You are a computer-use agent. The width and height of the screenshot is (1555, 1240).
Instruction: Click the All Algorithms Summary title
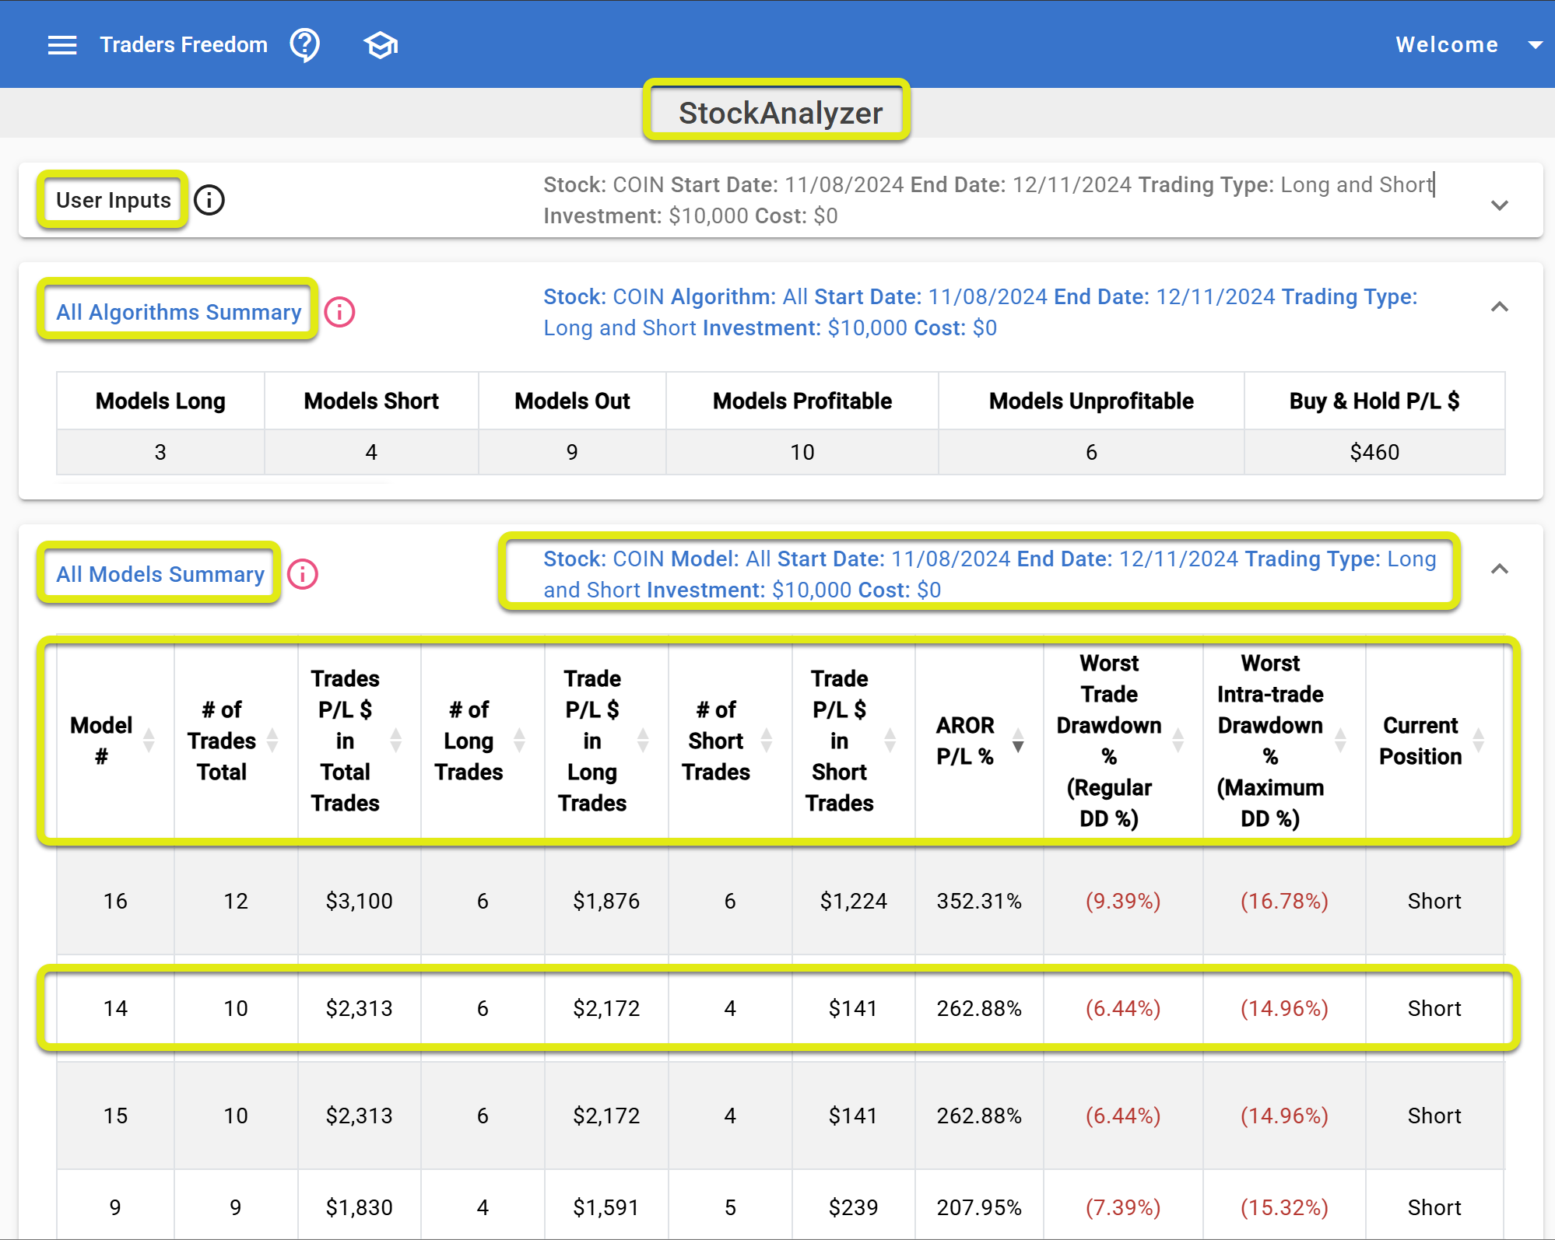click(x=178, y=312)
